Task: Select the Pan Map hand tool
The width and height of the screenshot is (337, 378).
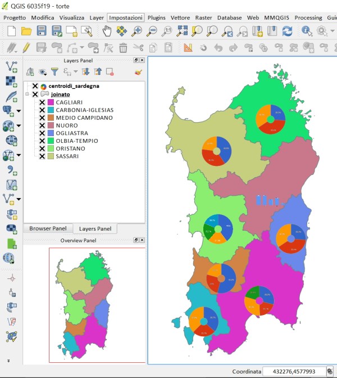Action: point(107,31)
